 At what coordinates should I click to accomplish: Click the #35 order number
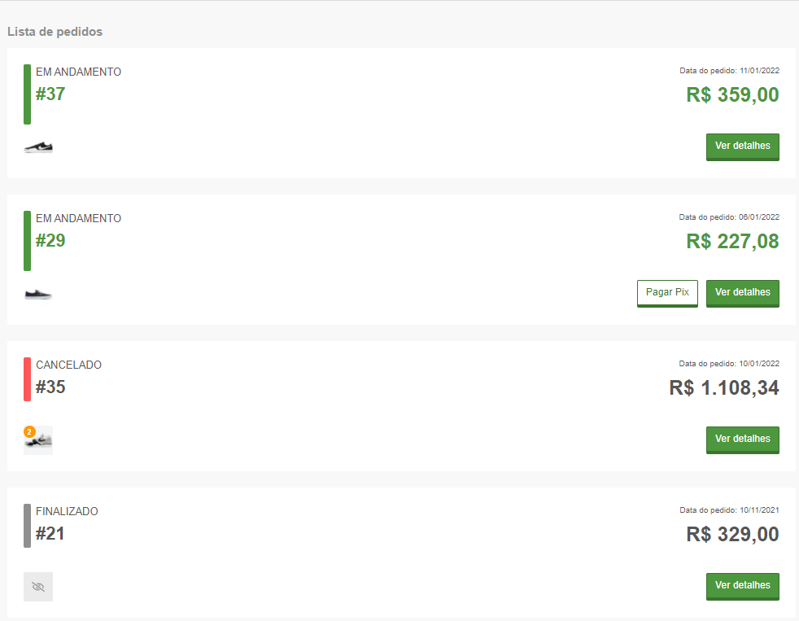50,387
